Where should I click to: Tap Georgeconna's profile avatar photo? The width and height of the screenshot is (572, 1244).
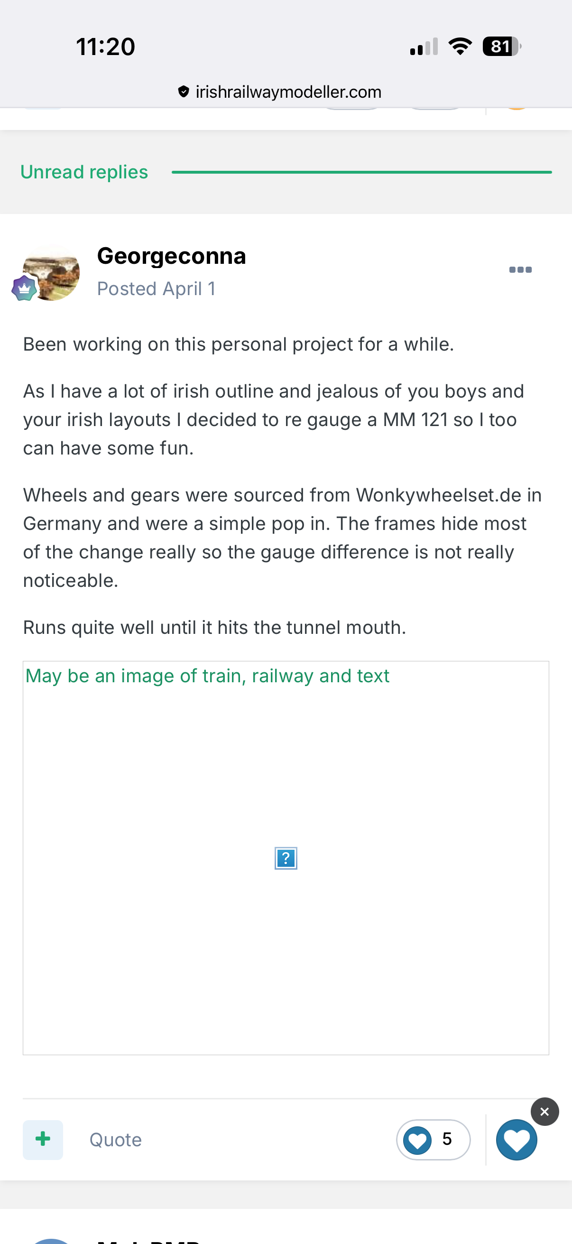pos(52,273)
